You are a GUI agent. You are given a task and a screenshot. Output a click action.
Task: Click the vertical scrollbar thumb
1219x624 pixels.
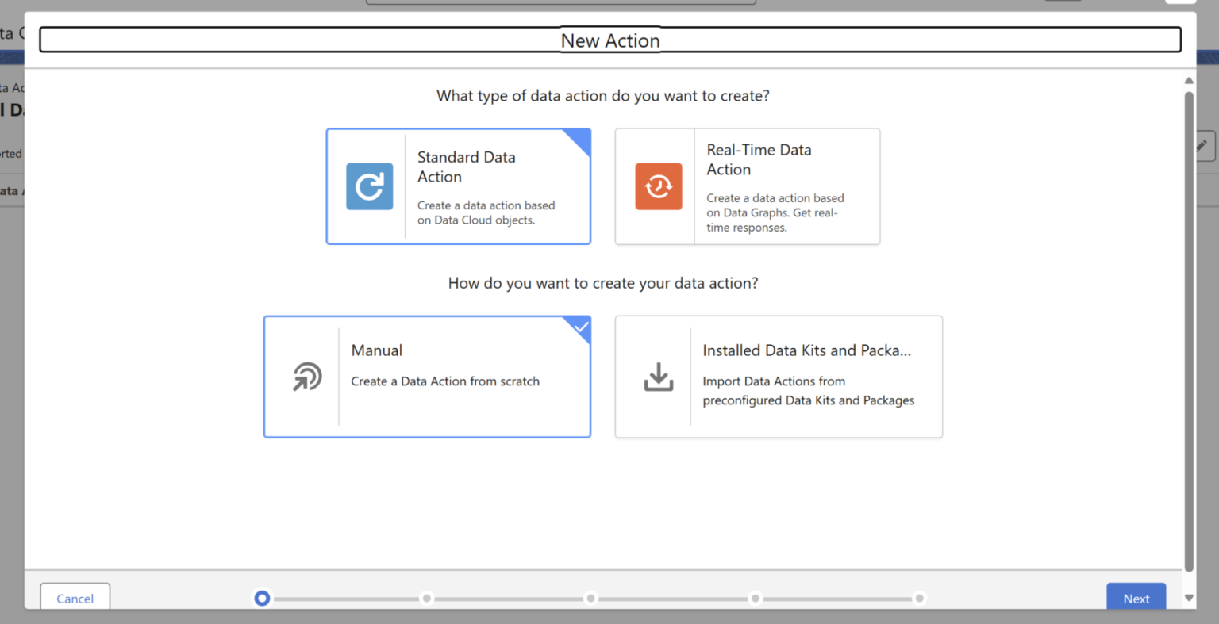click(1189, 331)
